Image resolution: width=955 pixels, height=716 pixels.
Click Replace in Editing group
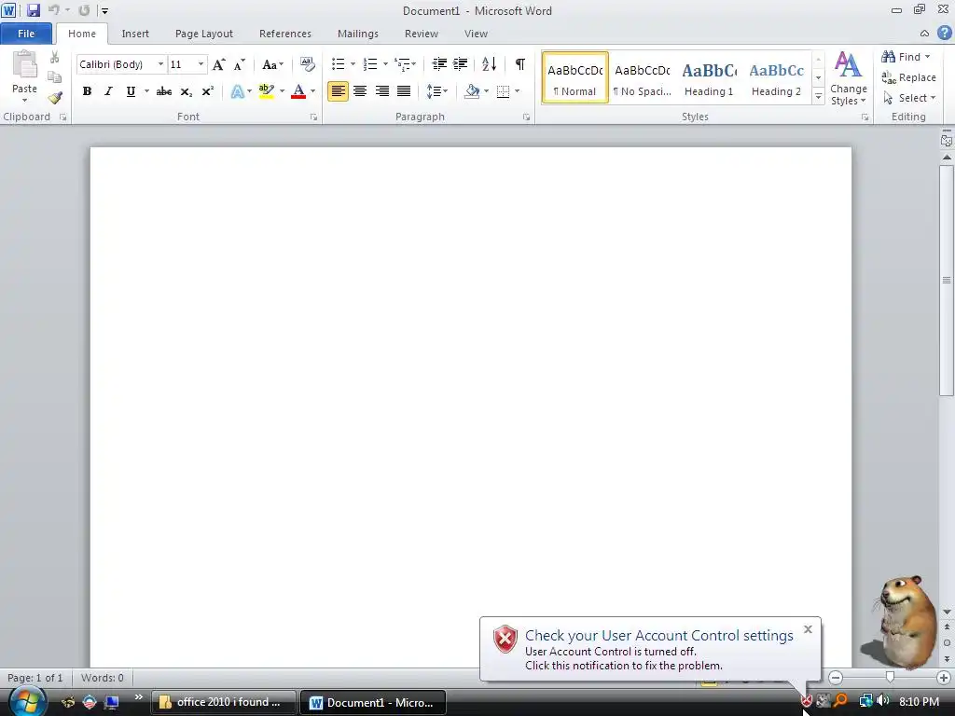pyautogui.click(x=908, y=77)
